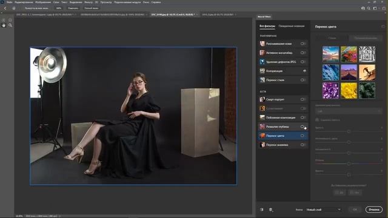Choose the purple petals preset thumbnail

[330, 90]
